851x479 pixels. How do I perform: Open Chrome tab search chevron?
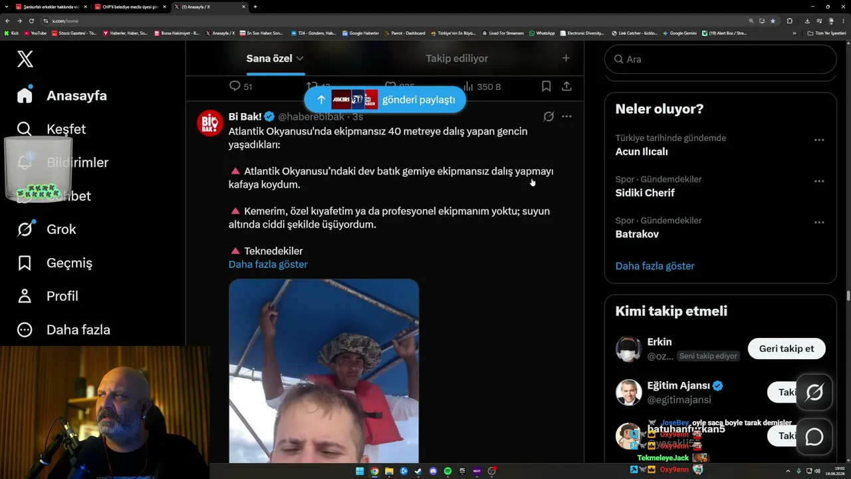(6, 7)
